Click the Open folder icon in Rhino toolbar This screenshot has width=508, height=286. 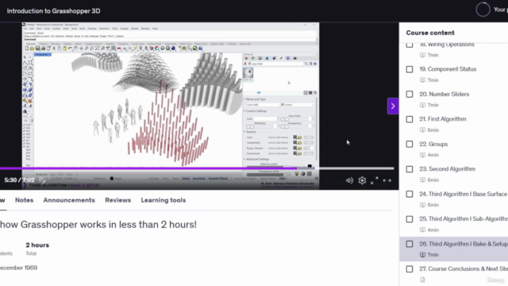point(33,48)
